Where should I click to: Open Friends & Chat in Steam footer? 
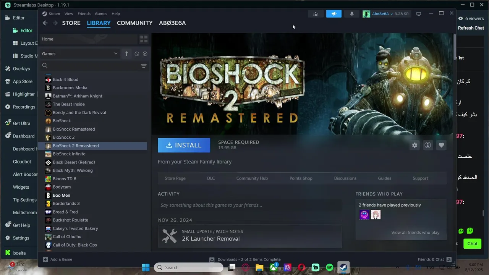click(x=434, y=259)
